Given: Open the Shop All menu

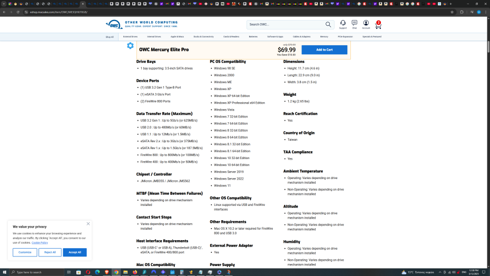Looking at the screenshot, I should pyautogui.click(x=110, y=37).
